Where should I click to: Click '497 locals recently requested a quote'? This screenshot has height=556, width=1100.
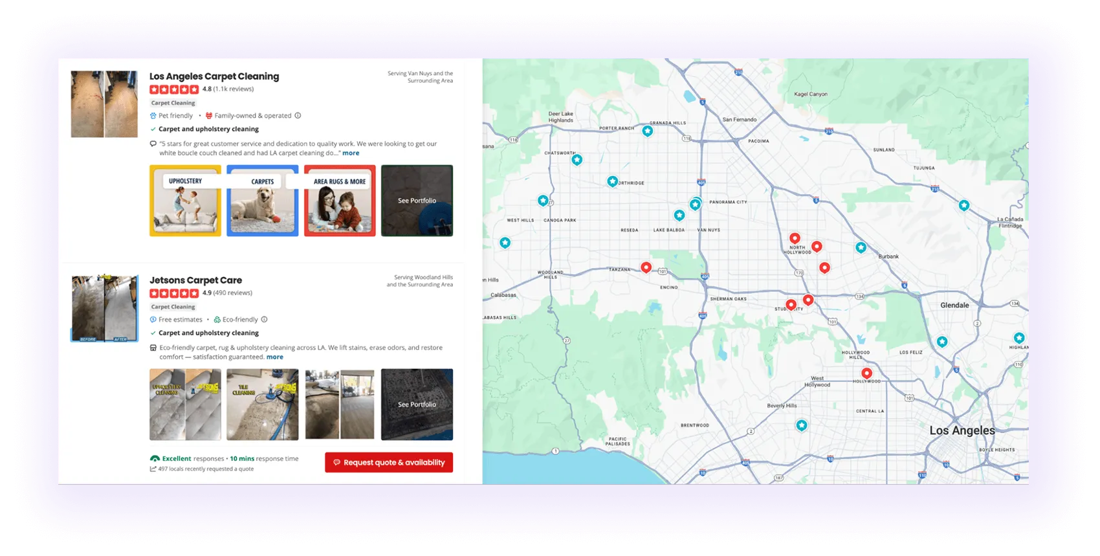(x=206, y=469)
